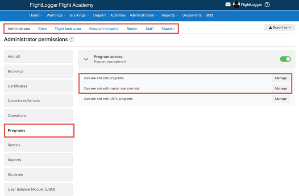Select User Balance Module (UBM) category
The height and width of the screenshot is (196, 299).
[38, 189]
